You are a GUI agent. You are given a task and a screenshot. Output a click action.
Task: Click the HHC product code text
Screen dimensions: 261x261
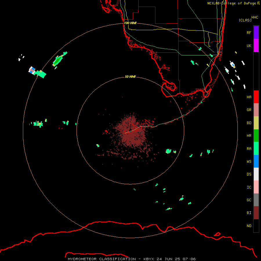pos(255,17)
